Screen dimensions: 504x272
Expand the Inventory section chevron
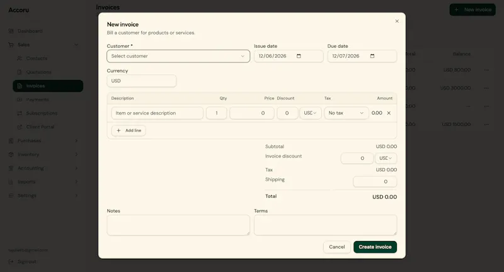[x=76, y=154]
